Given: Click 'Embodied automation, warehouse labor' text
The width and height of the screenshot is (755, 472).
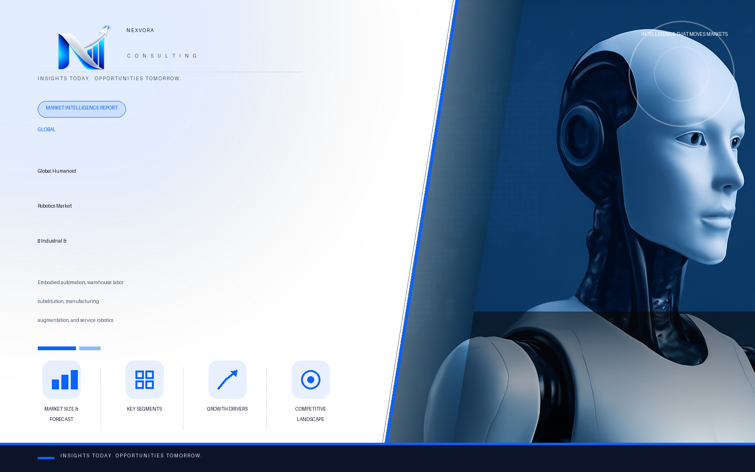Looking at the screenshot, I should (x=81, y=282).
